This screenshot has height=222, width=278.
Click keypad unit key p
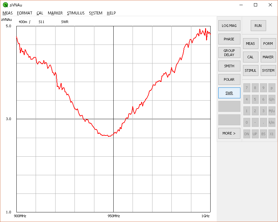click(272, 88)
